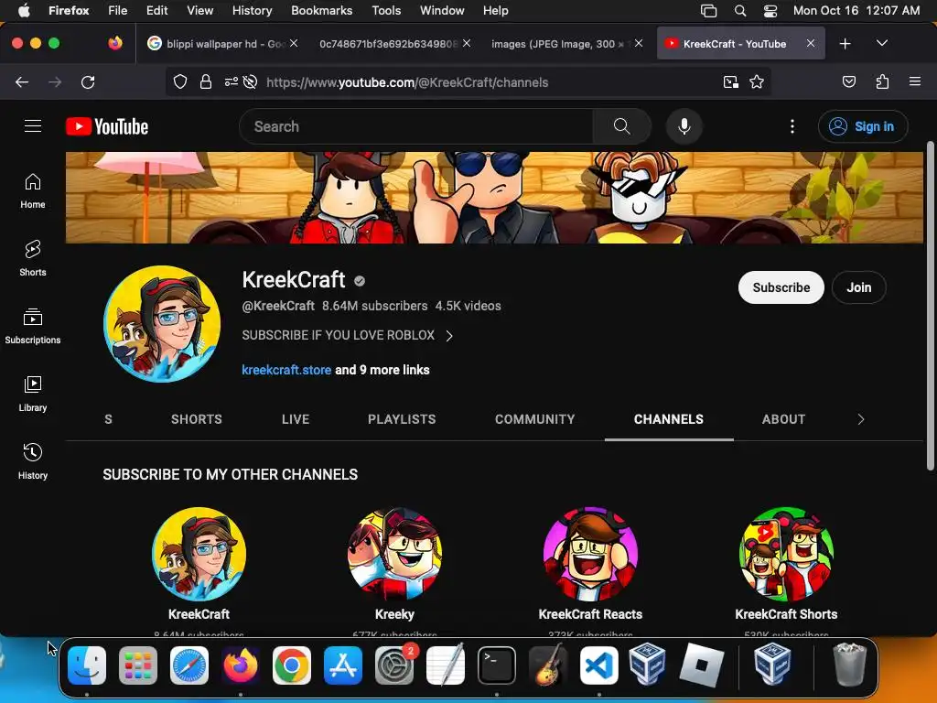This screenshot has height=703, width=937.
Task: Open Shorts from the sidebar
Action: point(33,258)
